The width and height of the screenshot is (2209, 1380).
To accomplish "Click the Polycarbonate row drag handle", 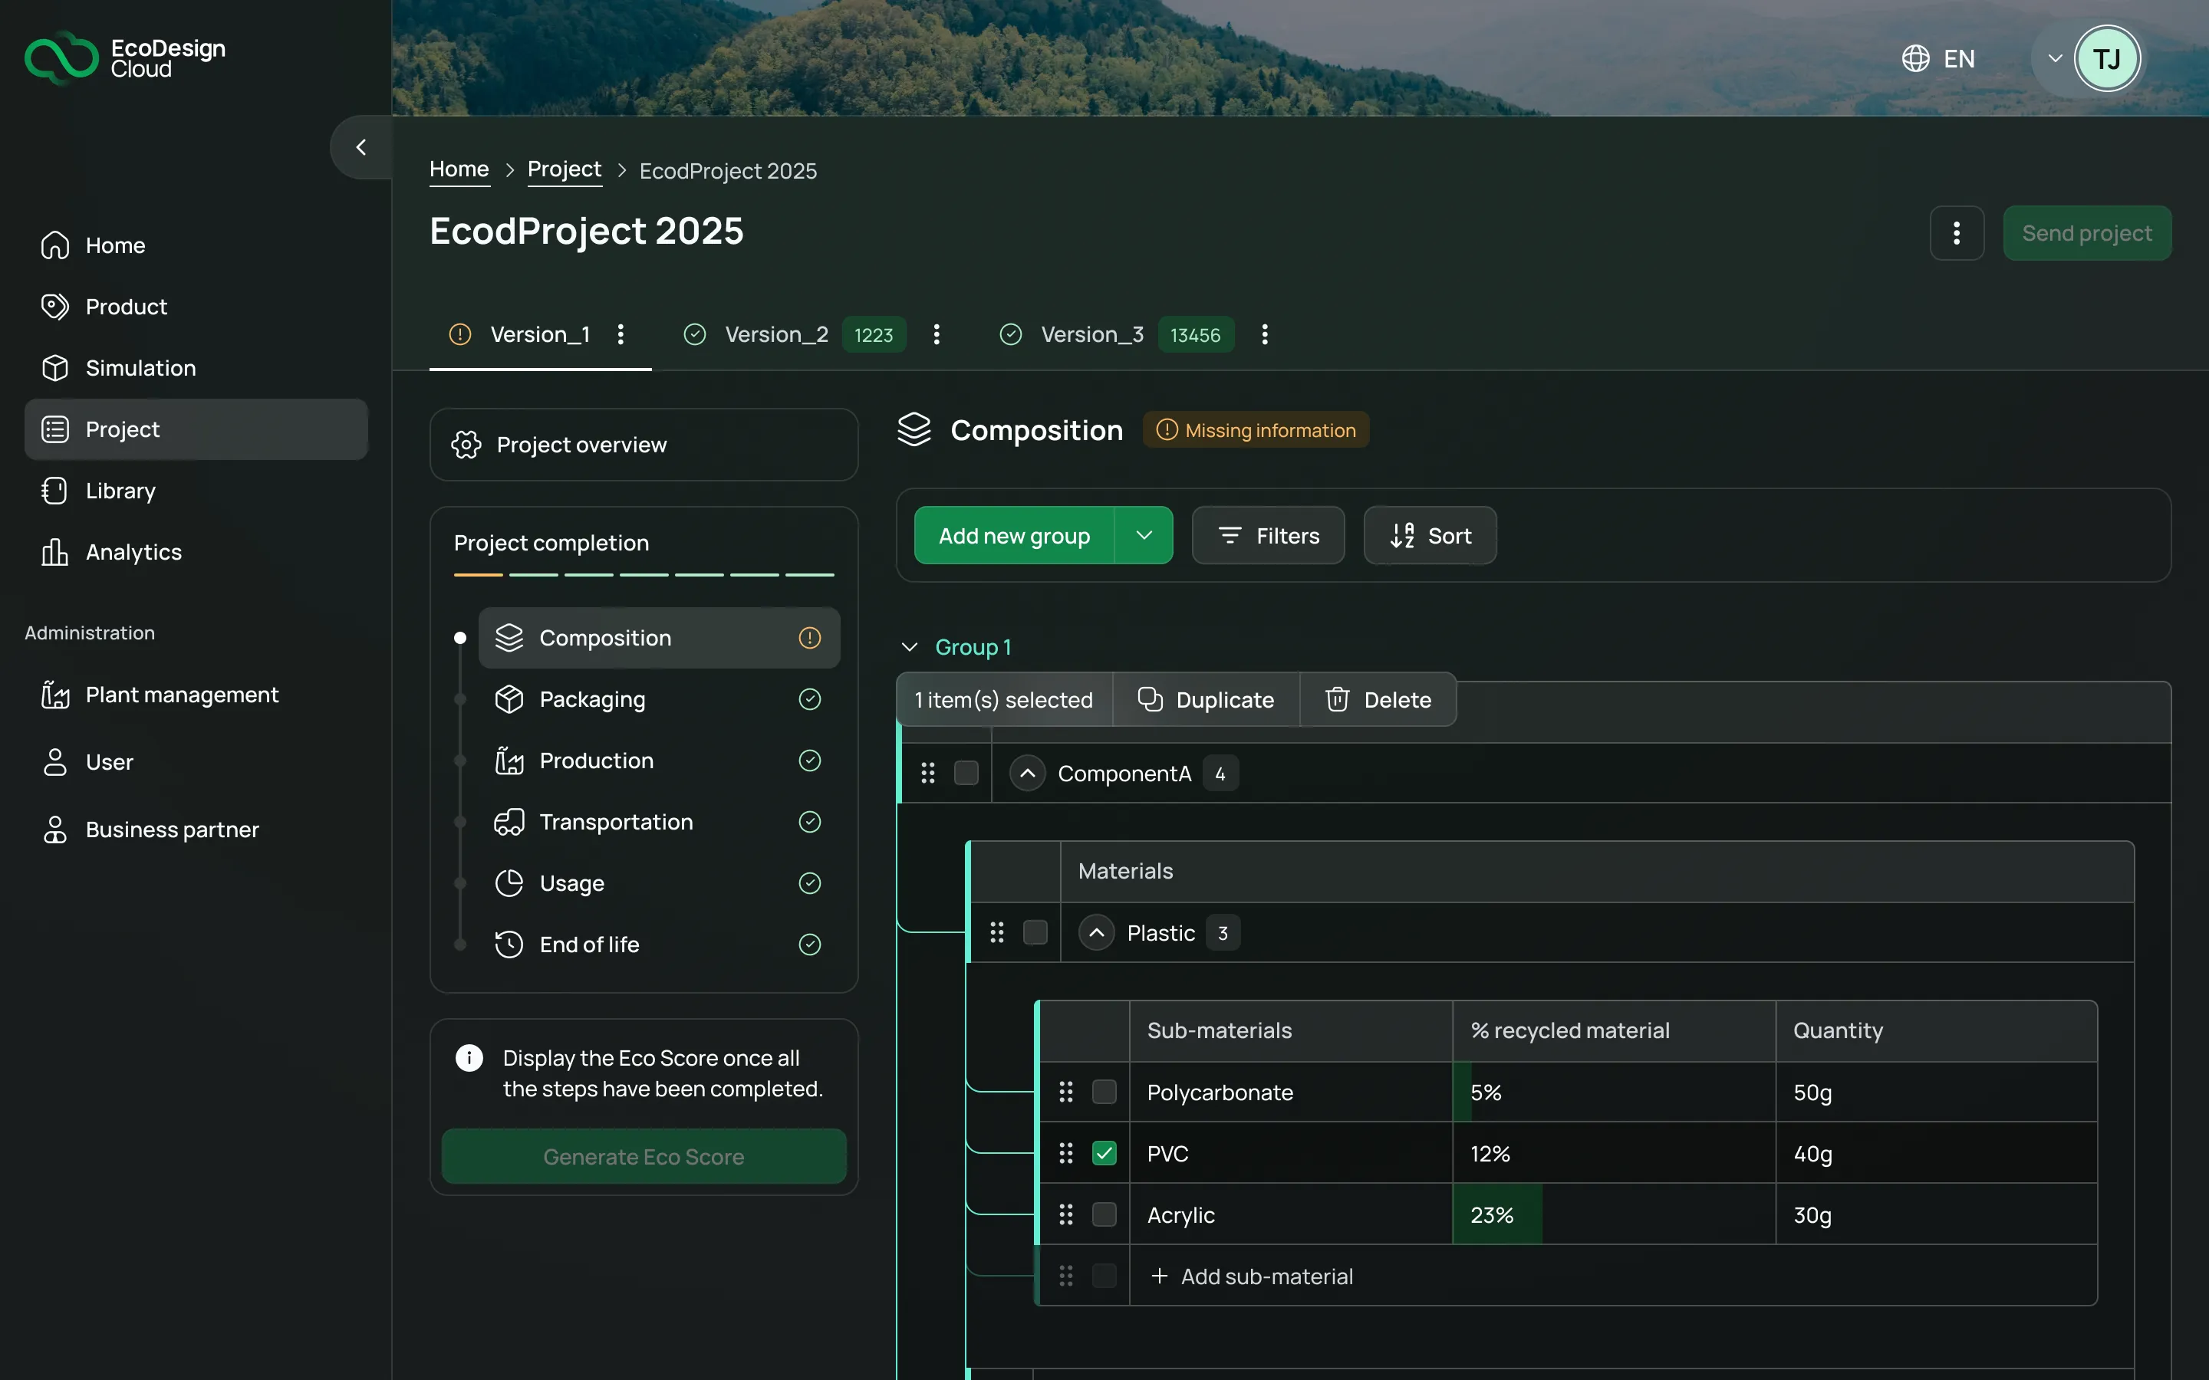I will point(1066,1092).
